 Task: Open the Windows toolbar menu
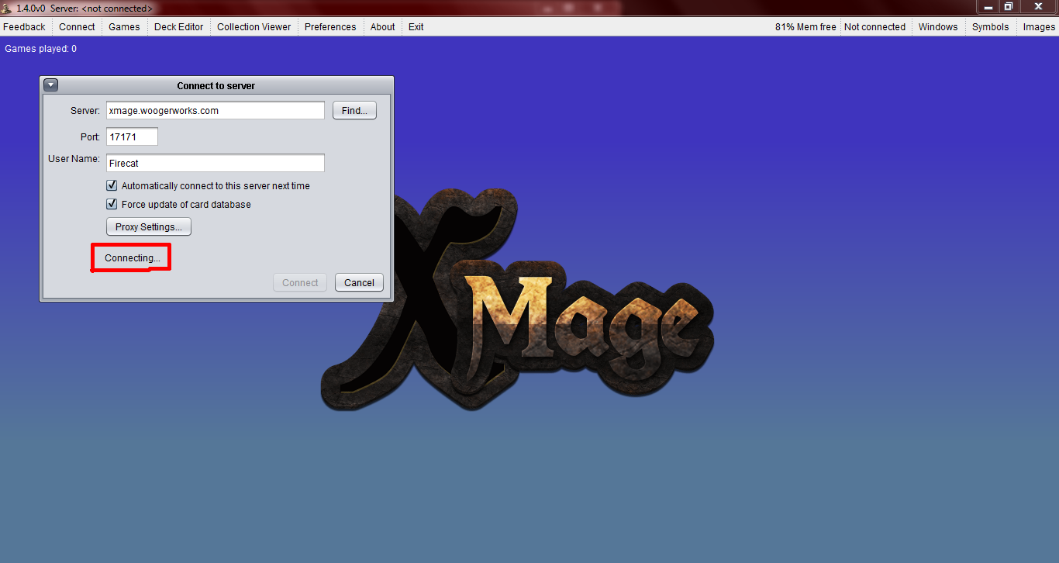point(938,26)
